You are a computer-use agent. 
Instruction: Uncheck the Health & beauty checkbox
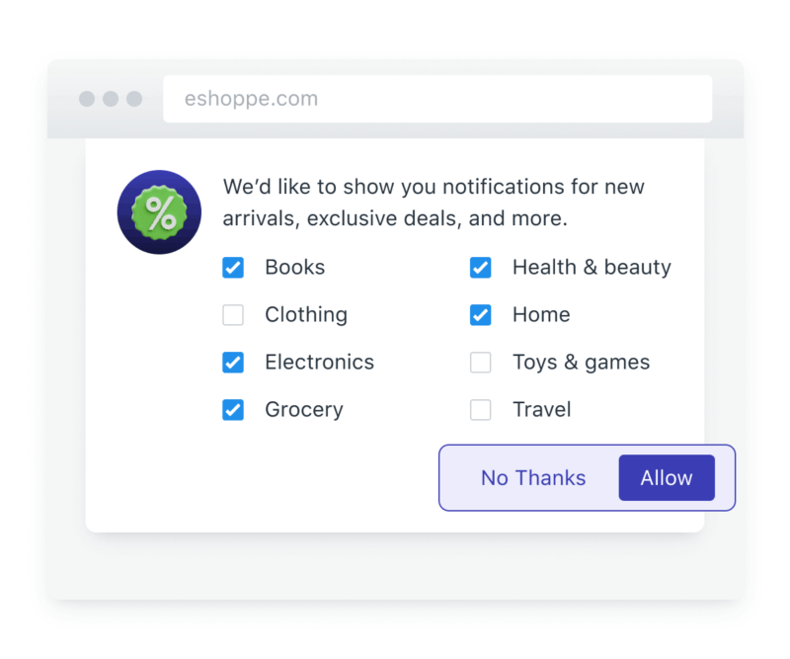481,268
